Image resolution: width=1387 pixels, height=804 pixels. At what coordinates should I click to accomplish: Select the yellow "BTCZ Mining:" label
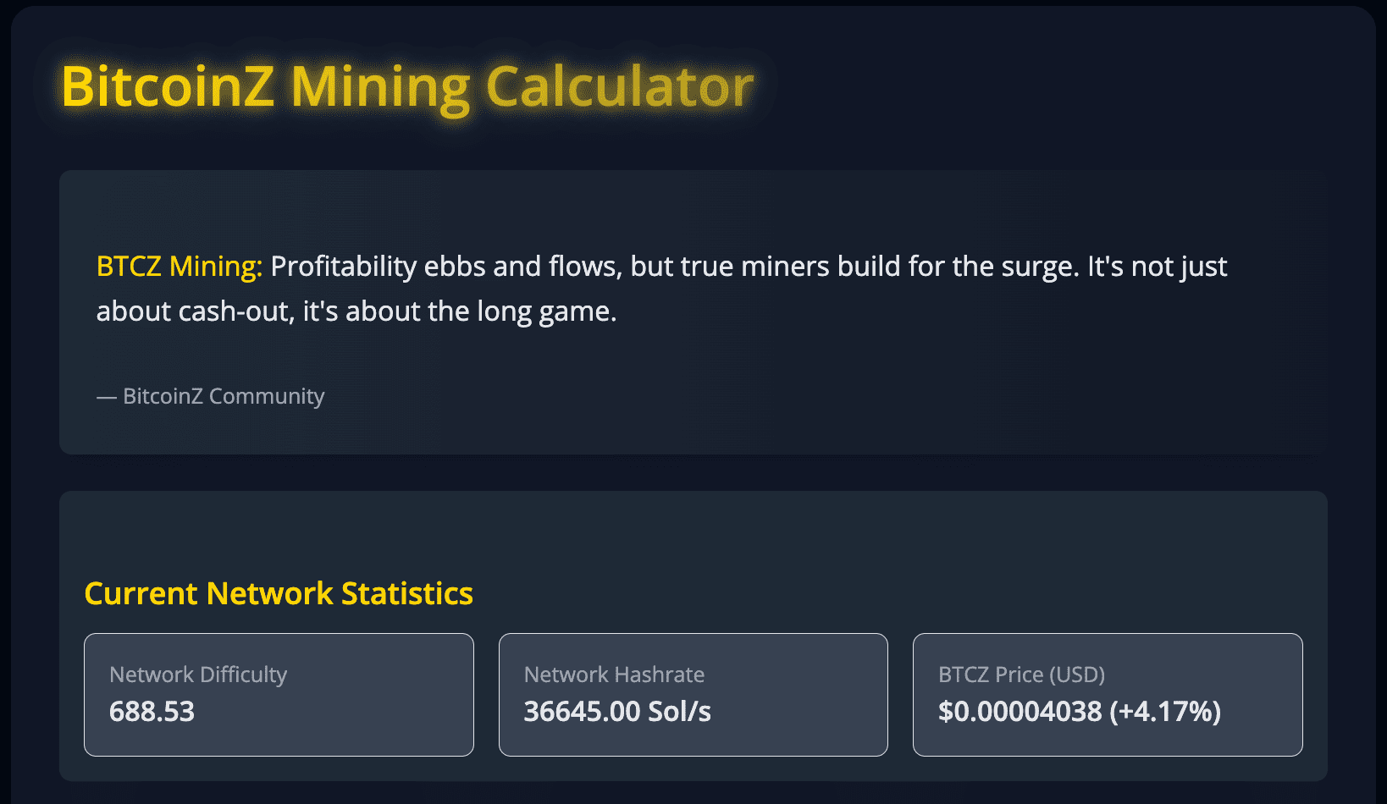(x=180, y=267)
